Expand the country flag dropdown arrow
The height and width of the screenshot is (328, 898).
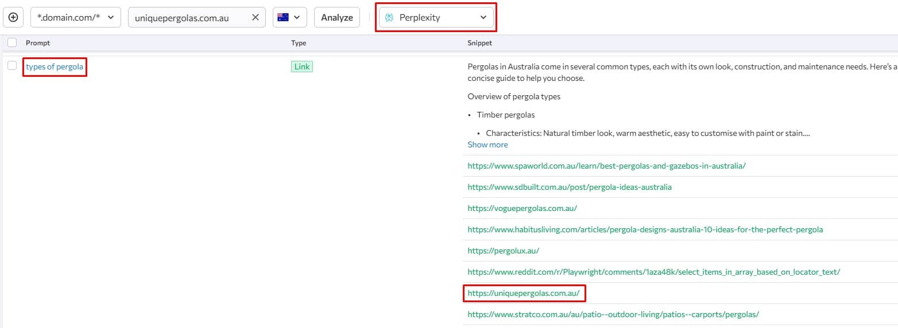[297, 17]
